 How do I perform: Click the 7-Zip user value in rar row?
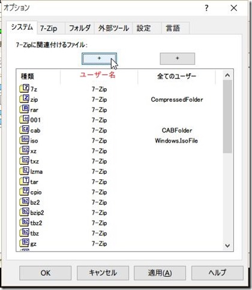coord(100,110)
